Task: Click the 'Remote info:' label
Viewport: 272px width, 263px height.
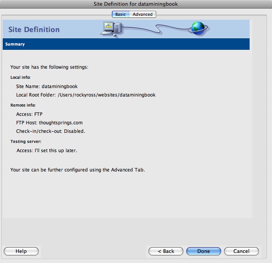Action: coord(23,105)
